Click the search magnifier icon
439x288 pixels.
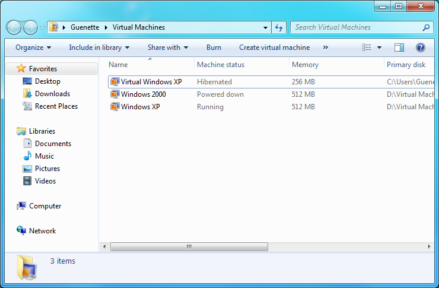tap(426, 27)
